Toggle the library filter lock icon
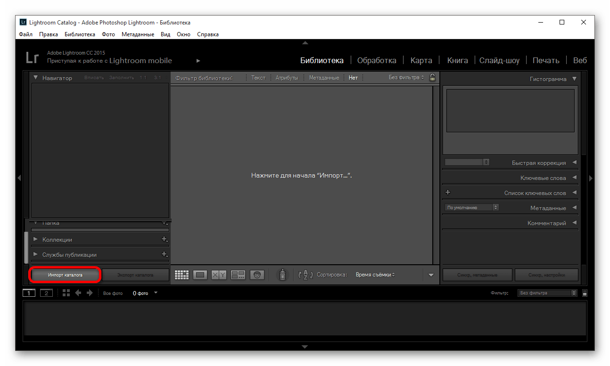 (432, 77)
